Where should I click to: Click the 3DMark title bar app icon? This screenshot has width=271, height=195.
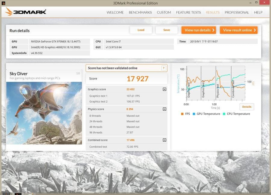pos(3,3)
